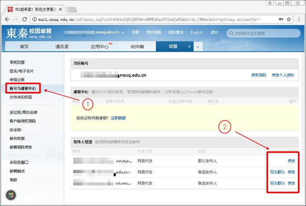The image size is (306, 206).
Task: Switch to the 首页 tab
Action: pyautogui.click(x=24, y=47)
